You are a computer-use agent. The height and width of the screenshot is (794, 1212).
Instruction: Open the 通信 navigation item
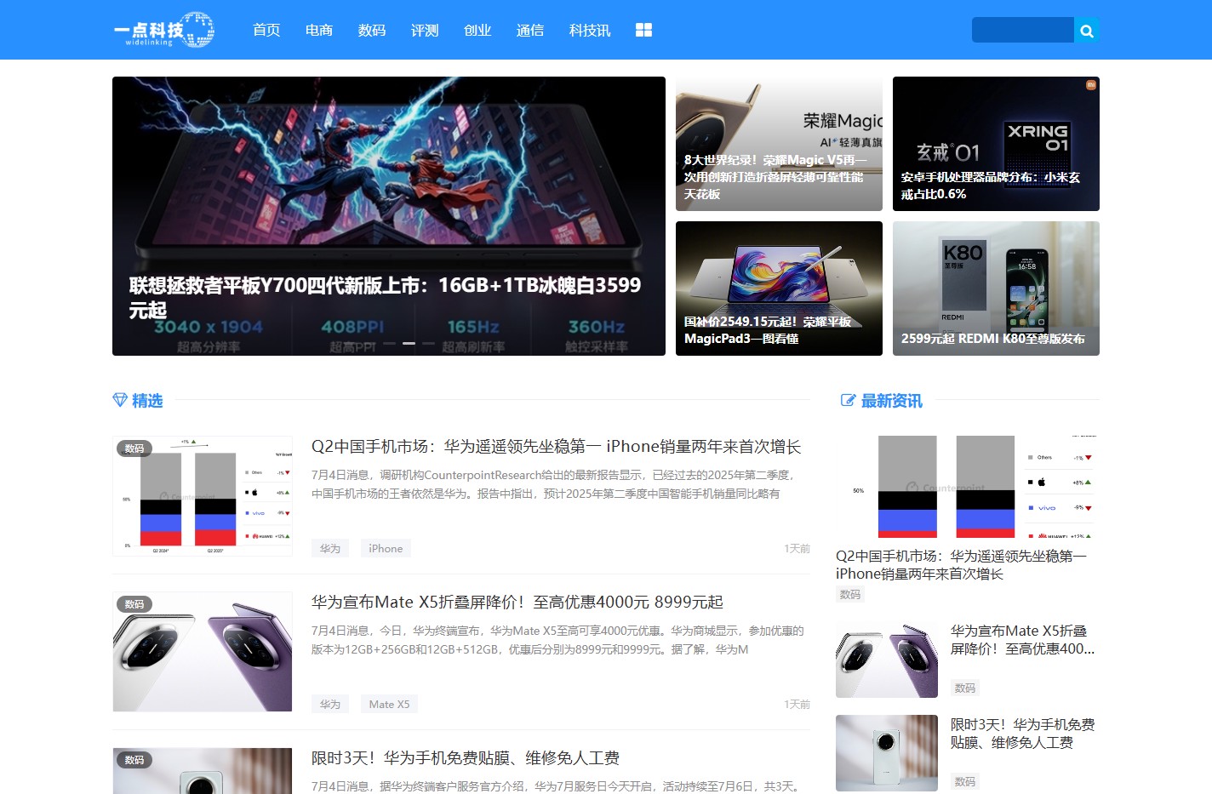[530, 30]
